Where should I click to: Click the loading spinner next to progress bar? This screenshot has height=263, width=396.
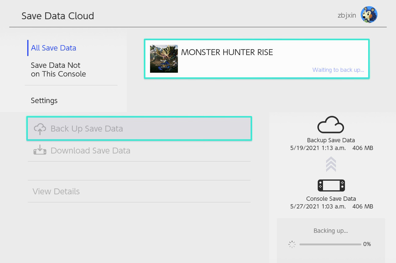(292, 244)
